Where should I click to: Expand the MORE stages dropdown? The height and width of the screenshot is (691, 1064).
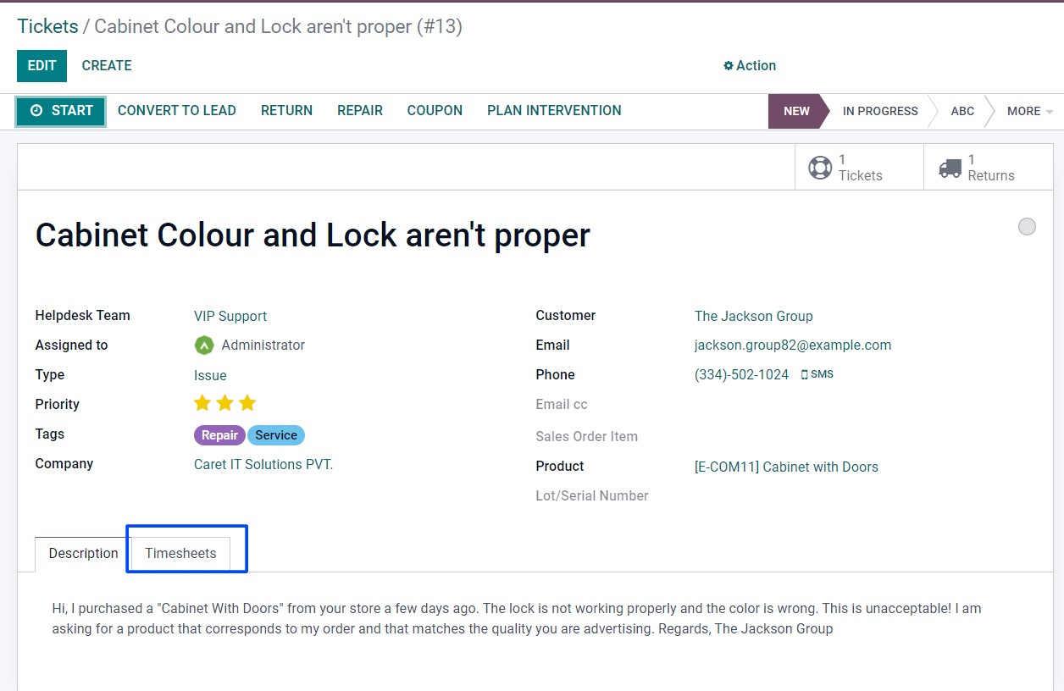point(1029,112)
